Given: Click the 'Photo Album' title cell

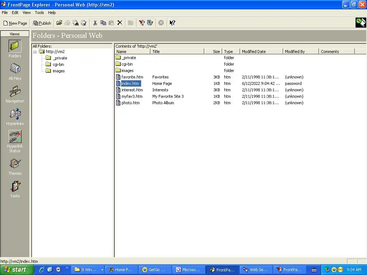Looking at the screenshot, I should point(163,103).
